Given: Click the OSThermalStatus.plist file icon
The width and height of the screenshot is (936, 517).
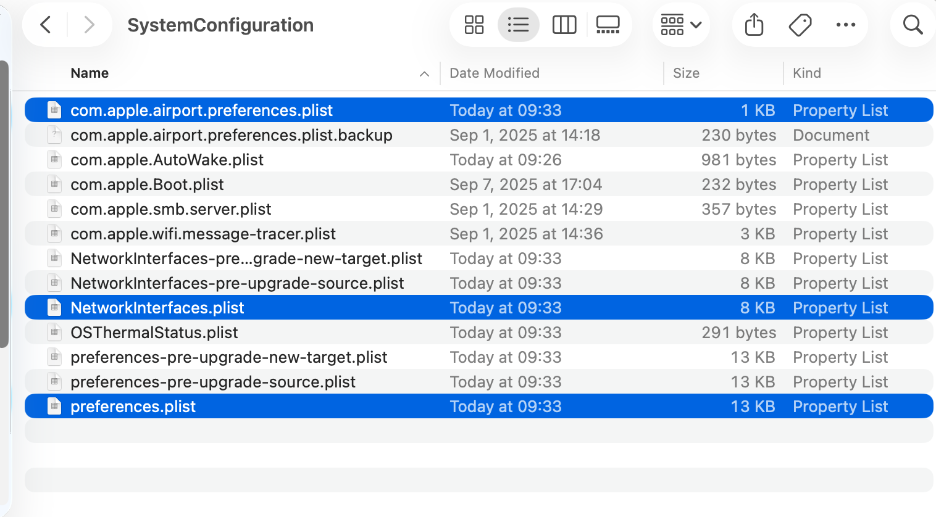Looking at the screenshot, I should (x=55, y=333).
